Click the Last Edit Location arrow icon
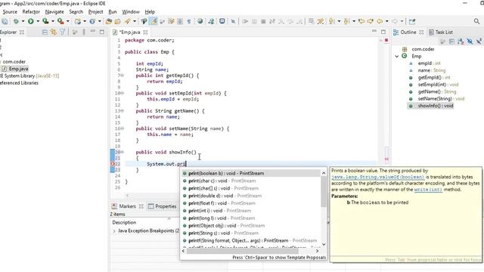The height and width of the screenshot is (272, 484). pos(361,21)
